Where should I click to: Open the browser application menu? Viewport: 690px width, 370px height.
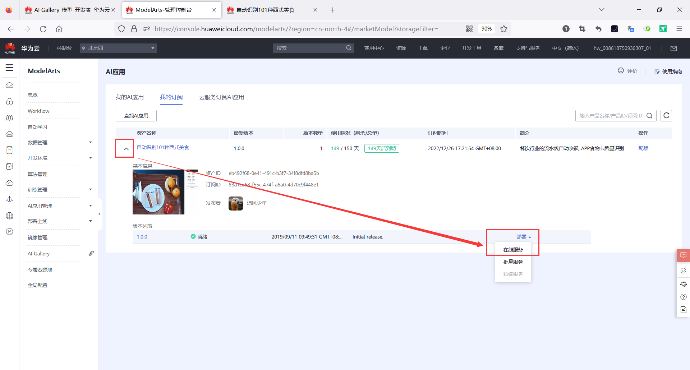(x=679, y=29)
